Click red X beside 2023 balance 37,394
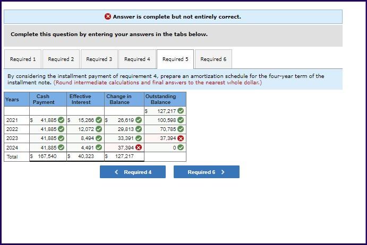Viewport: 367px width, 245px height. tap(181, 138)
